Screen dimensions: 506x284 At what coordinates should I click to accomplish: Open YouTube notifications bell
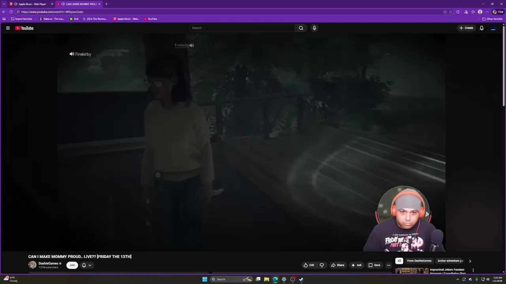pyautogui.click(x=481, y=28)
